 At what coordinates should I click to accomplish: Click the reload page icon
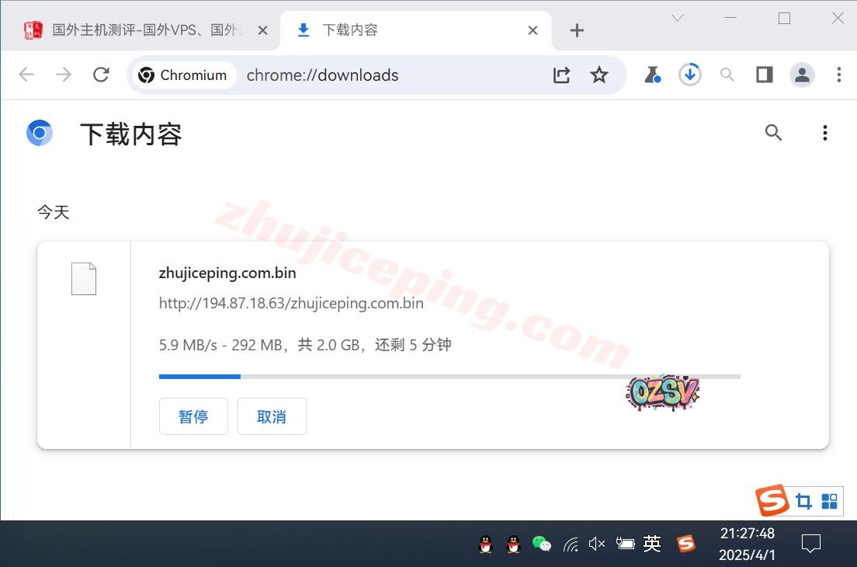click(101, 75)
